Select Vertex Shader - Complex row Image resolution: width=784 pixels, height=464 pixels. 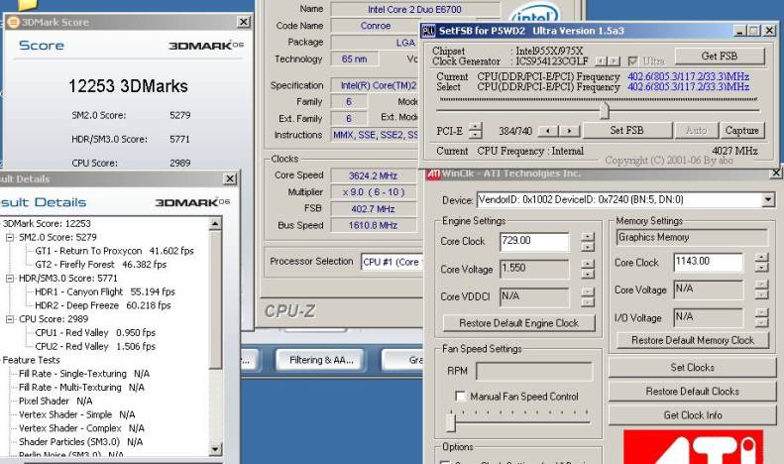pyautogui.click(x=81, y=428)
